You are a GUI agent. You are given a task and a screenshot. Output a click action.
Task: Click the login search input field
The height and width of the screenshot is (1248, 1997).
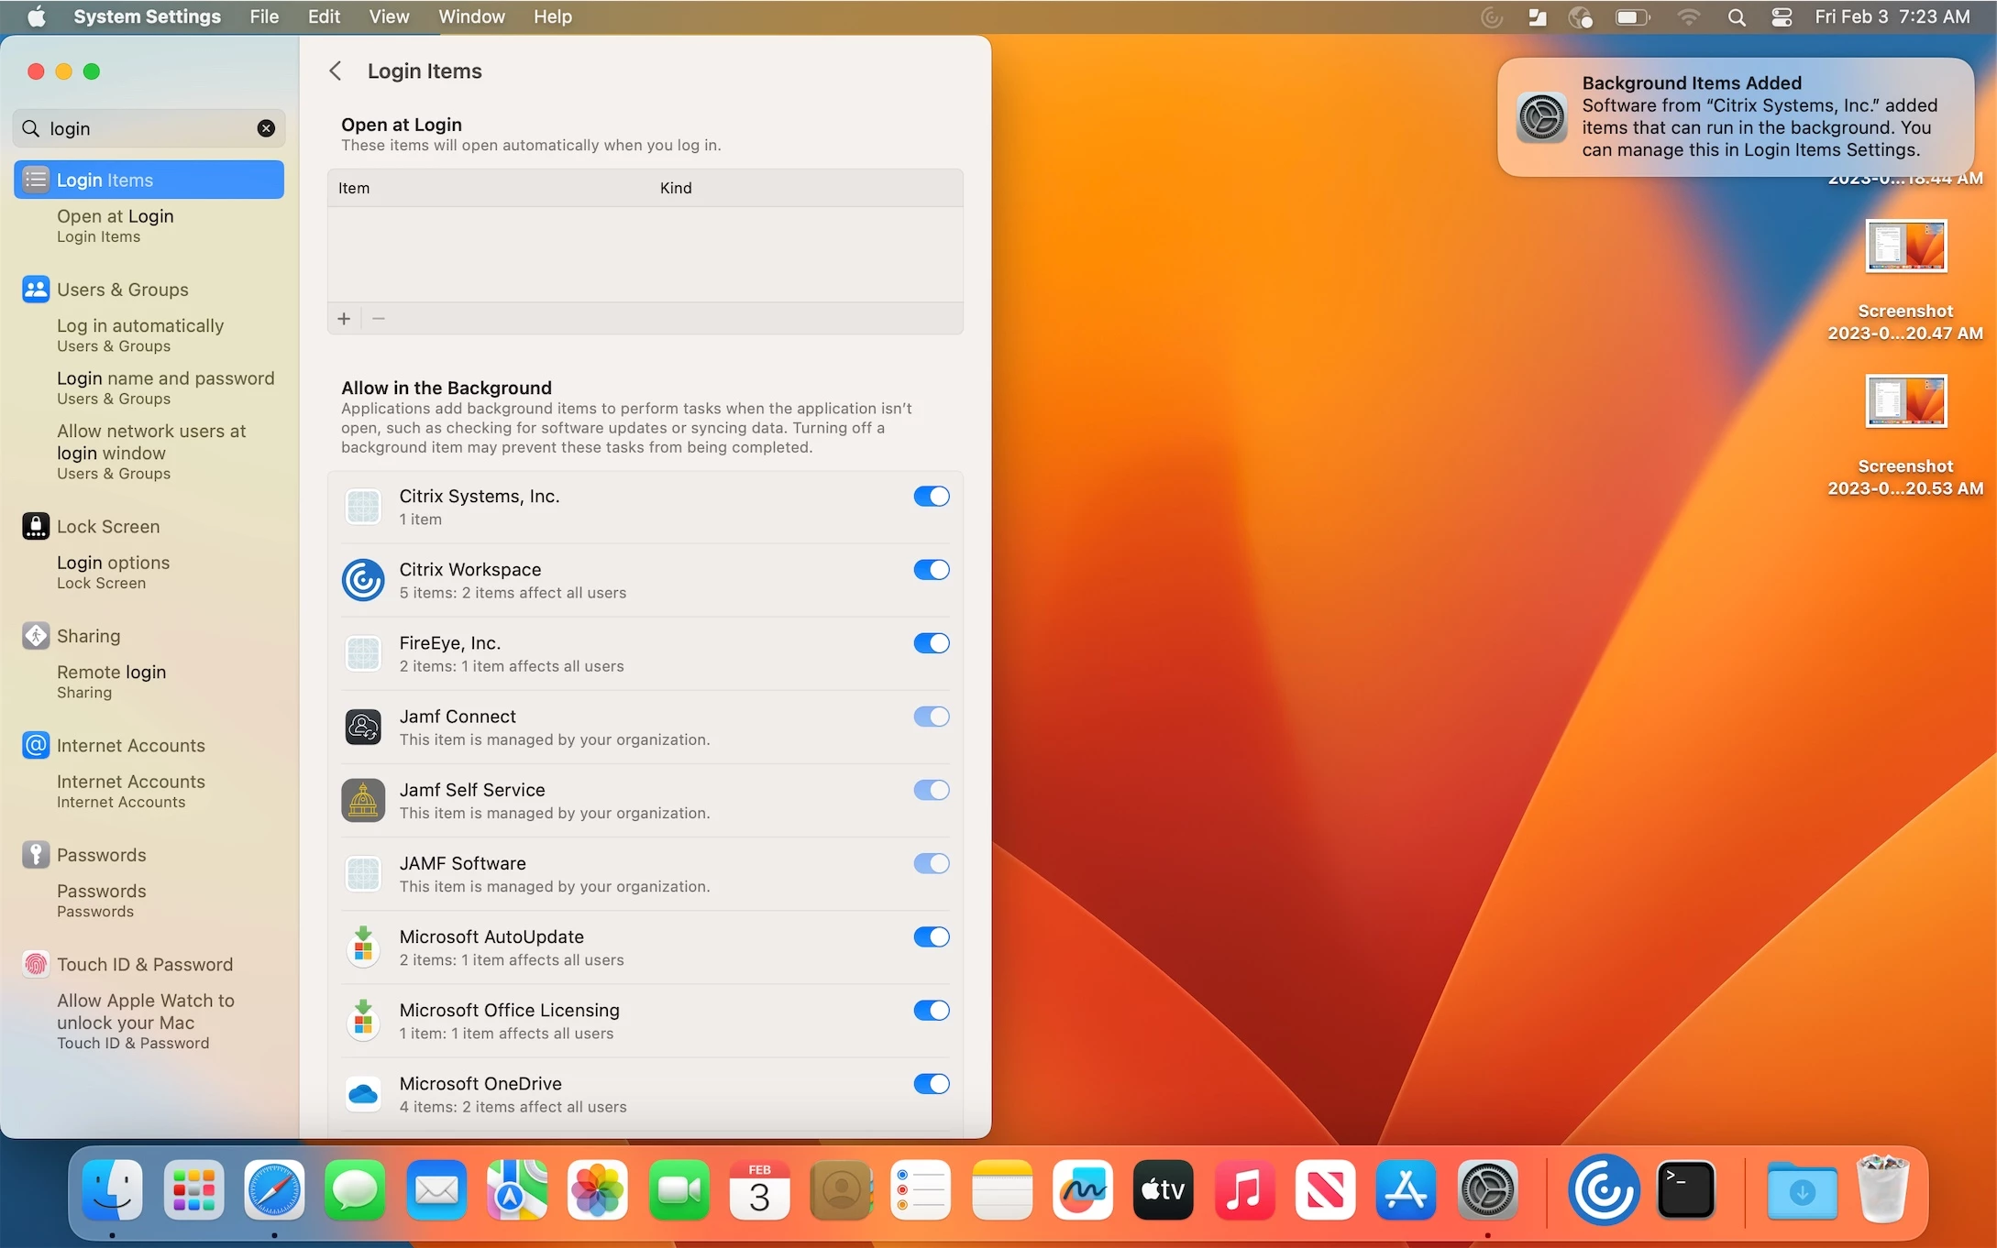pos(147,128)
